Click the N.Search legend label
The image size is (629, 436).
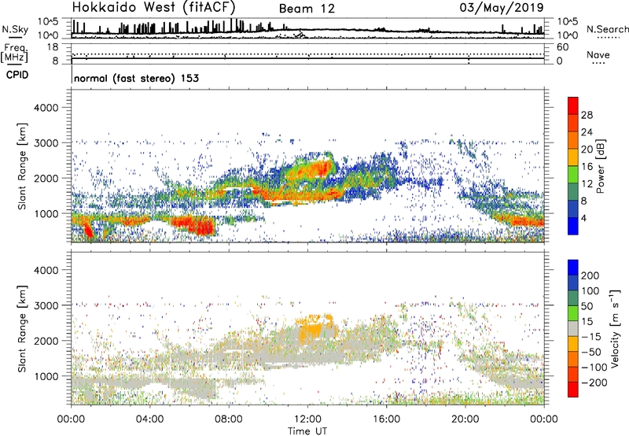[607, 29]
